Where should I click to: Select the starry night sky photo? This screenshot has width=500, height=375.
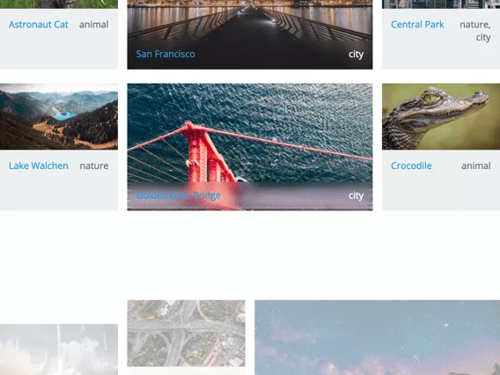pos(378,337)
